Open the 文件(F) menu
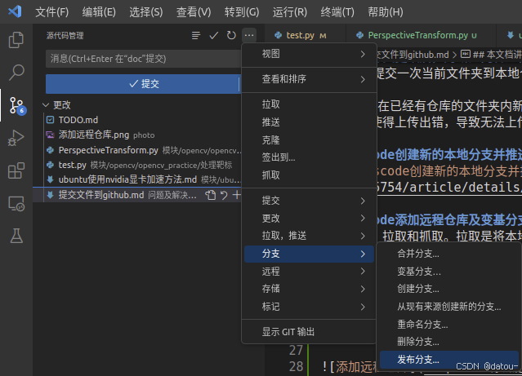This screenshot has width=522, height=376. (52, 12)
